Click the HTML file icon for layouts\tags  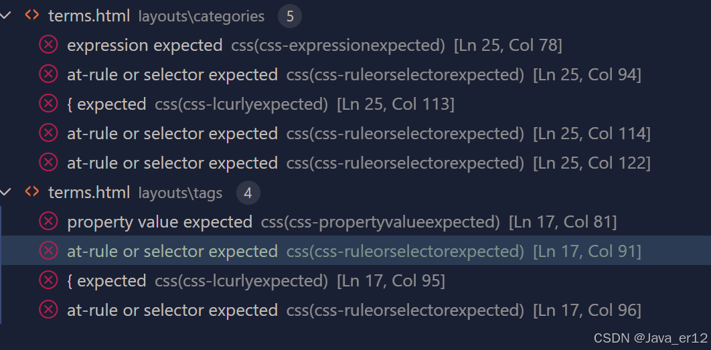pos(31,193)
